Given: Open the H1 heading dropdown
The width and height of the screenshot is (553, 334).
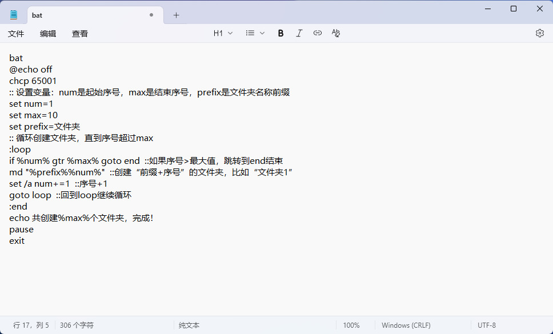Looking at the screenshot, I should point(223,33).
